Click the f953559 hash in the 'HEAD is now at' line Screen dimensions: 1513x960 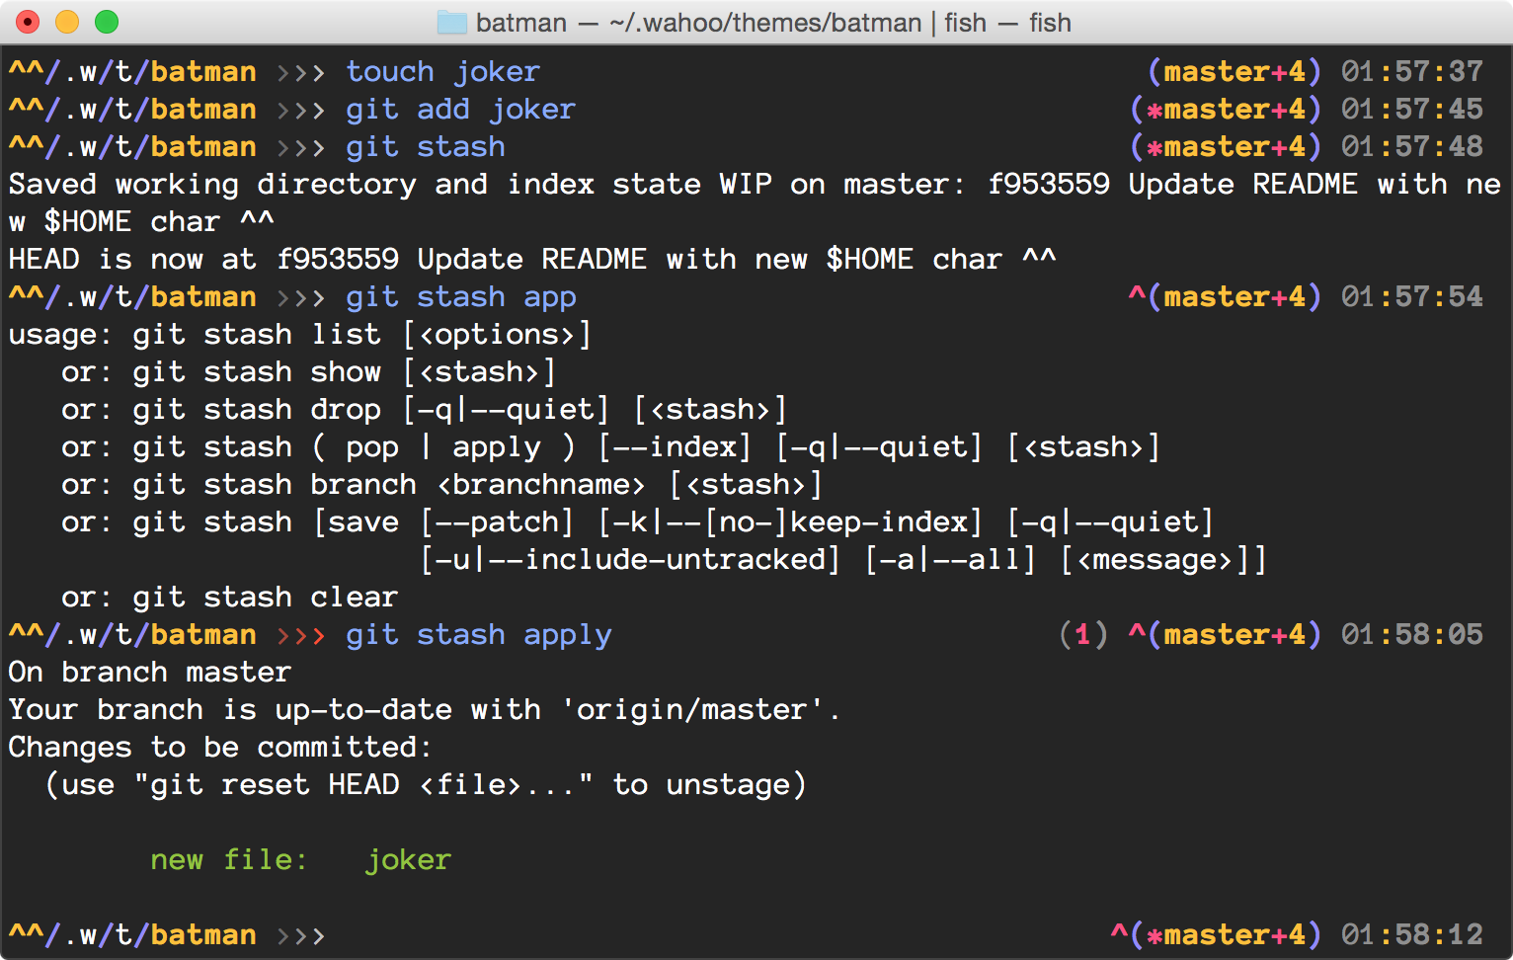337,260
